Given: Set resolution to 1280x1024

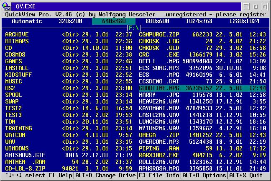Looking at the screenshot, I should [x=244, y=21].
